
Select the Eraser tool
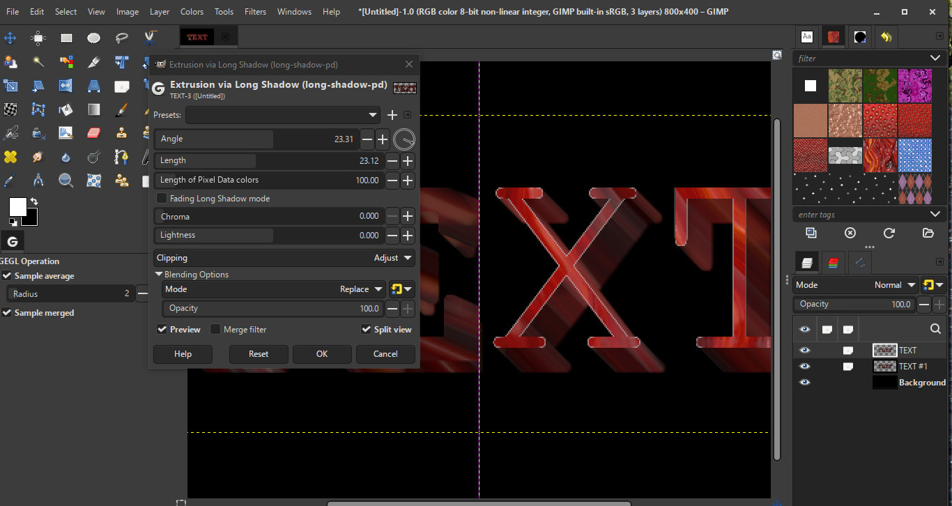[x=94, y=133]
